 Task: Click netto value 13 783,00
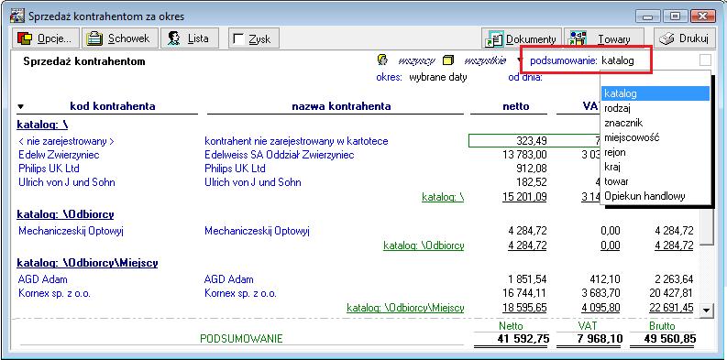tap(524, 155)
